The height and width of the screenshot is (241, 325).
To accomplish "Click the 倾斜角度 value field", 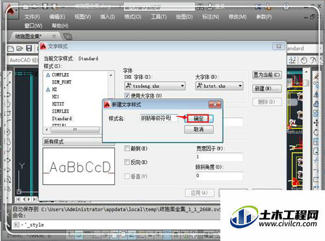I will coord(219,176).
